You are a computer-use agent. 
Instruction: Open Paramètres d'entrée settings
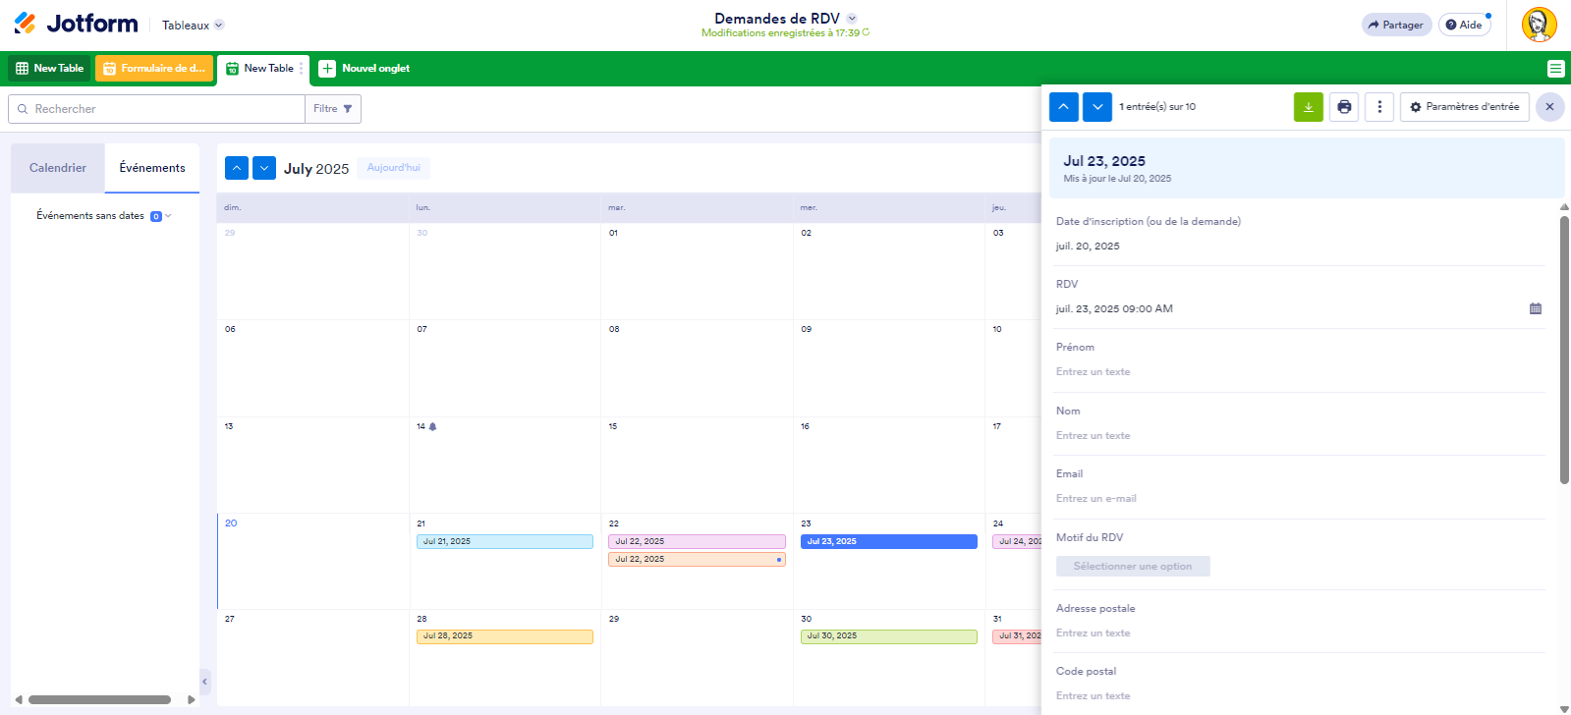click(1465, 107)
